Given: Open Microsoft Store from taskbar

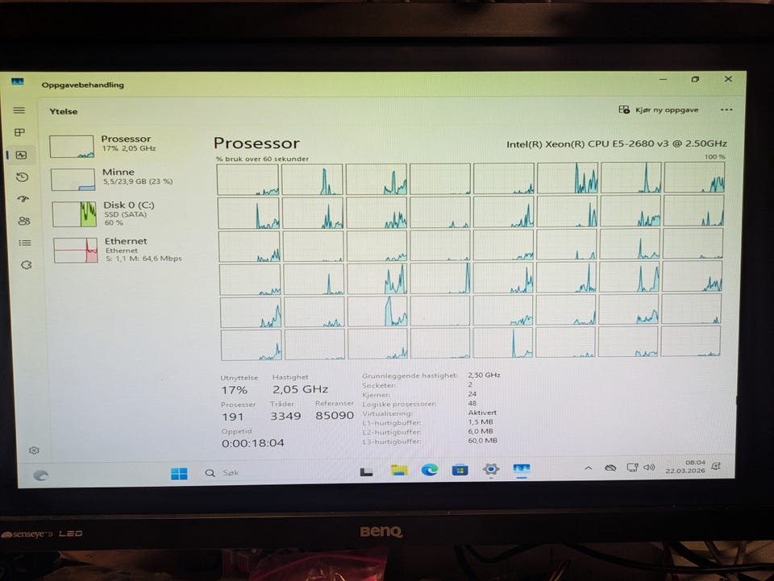Looking at the screenshot, I should (x=460, y=470).
